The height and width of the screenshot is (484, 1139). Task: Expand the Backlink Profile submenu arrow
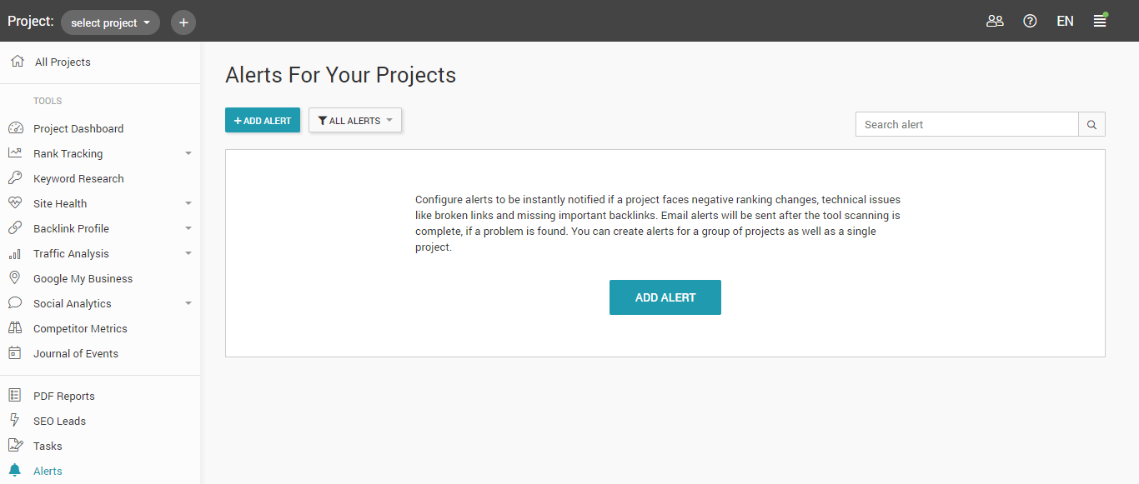[x=188, y=229]
